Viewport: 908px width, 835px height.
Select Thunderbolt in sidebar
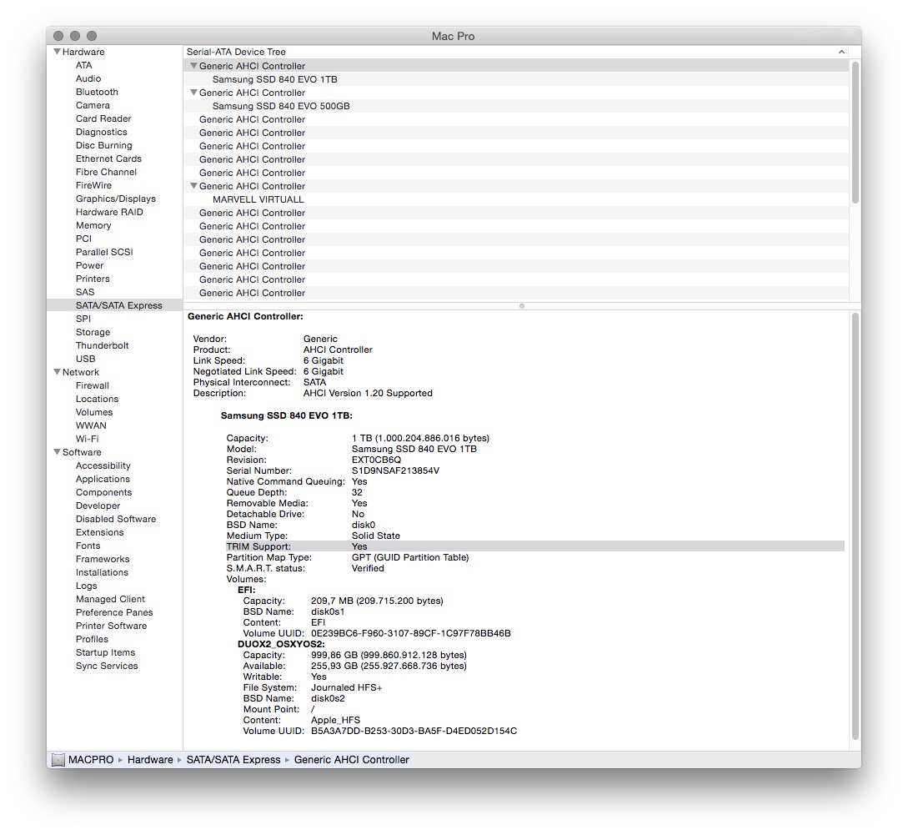pos(102,345)
